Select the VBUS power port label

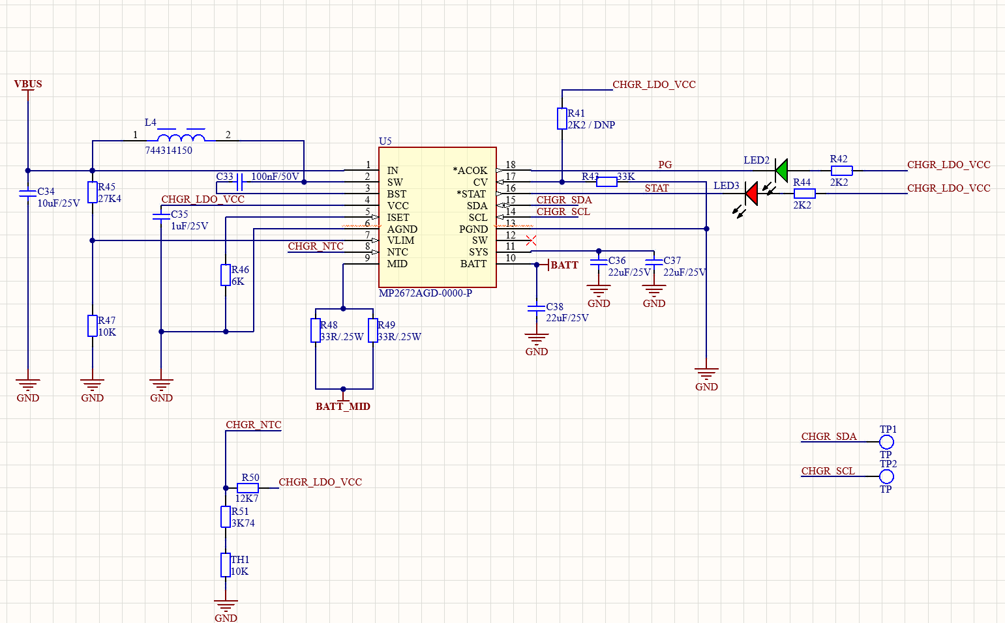[x=27, y=84]
